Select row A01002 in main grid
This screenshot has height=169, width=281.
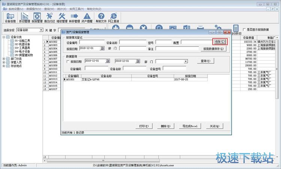coord(53,42)
